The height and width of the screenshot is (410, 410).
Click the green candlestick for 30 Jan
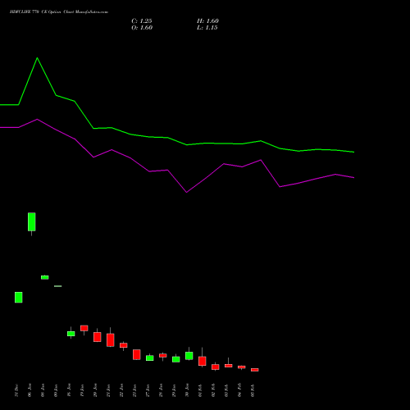[x=189, y=356]
